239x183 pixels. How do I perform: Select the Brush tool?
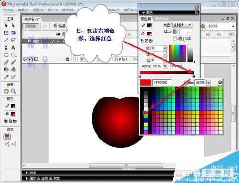click(x=13, y=62)
